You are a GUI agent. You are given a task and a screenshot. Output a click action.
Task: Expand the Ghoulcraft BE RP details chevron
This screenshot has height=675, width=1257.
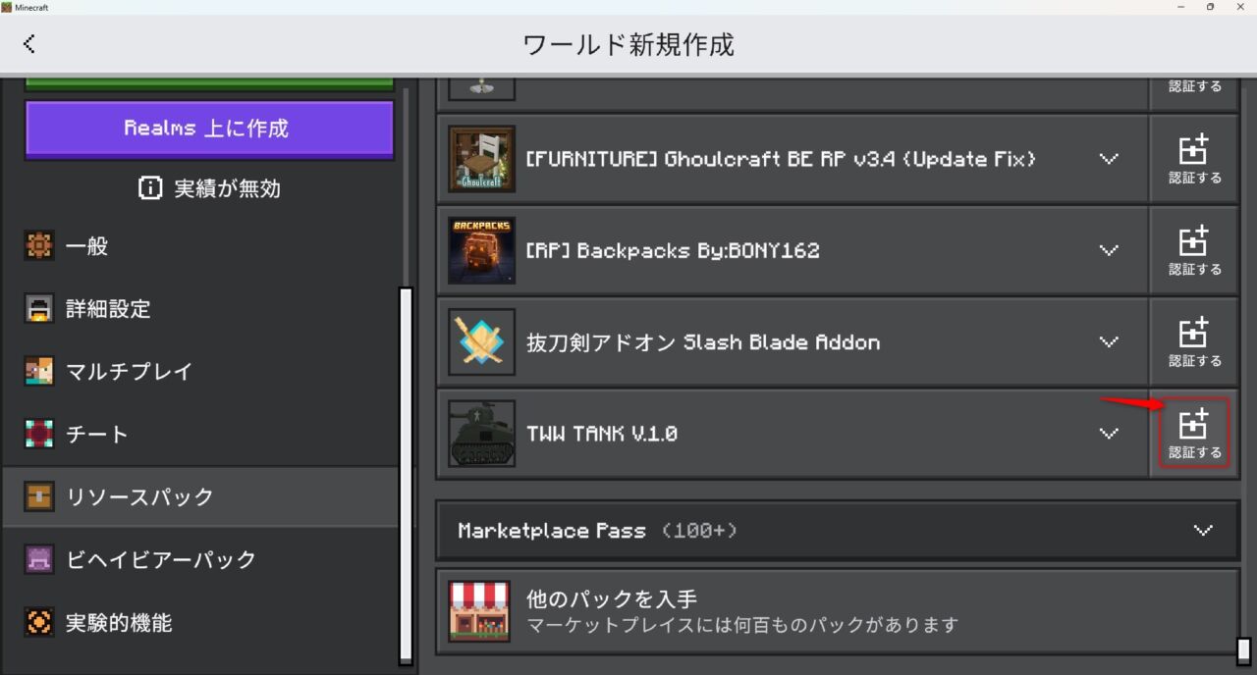[1109, 159]
